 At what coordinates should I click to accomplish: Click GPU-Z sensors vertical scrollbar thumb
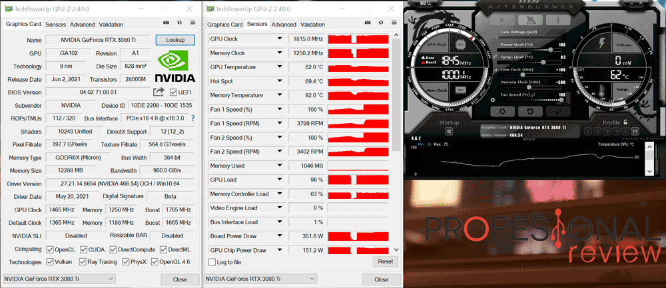(x=396, y=95)
